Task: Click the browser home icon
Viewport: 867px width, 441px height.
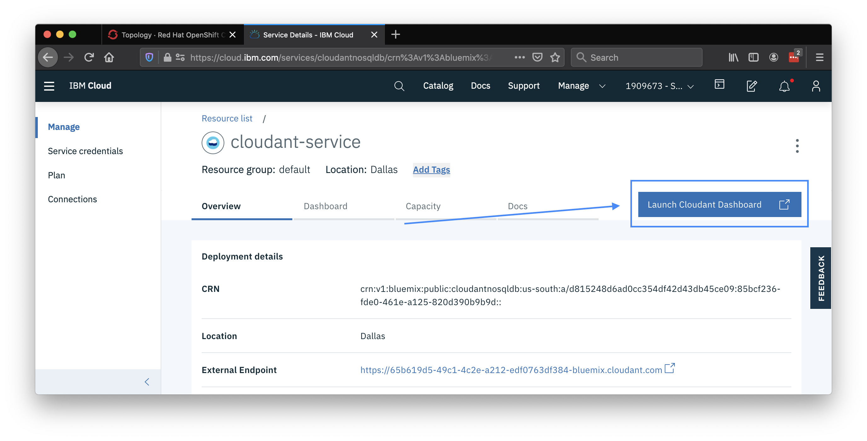Action: [109, 58]
